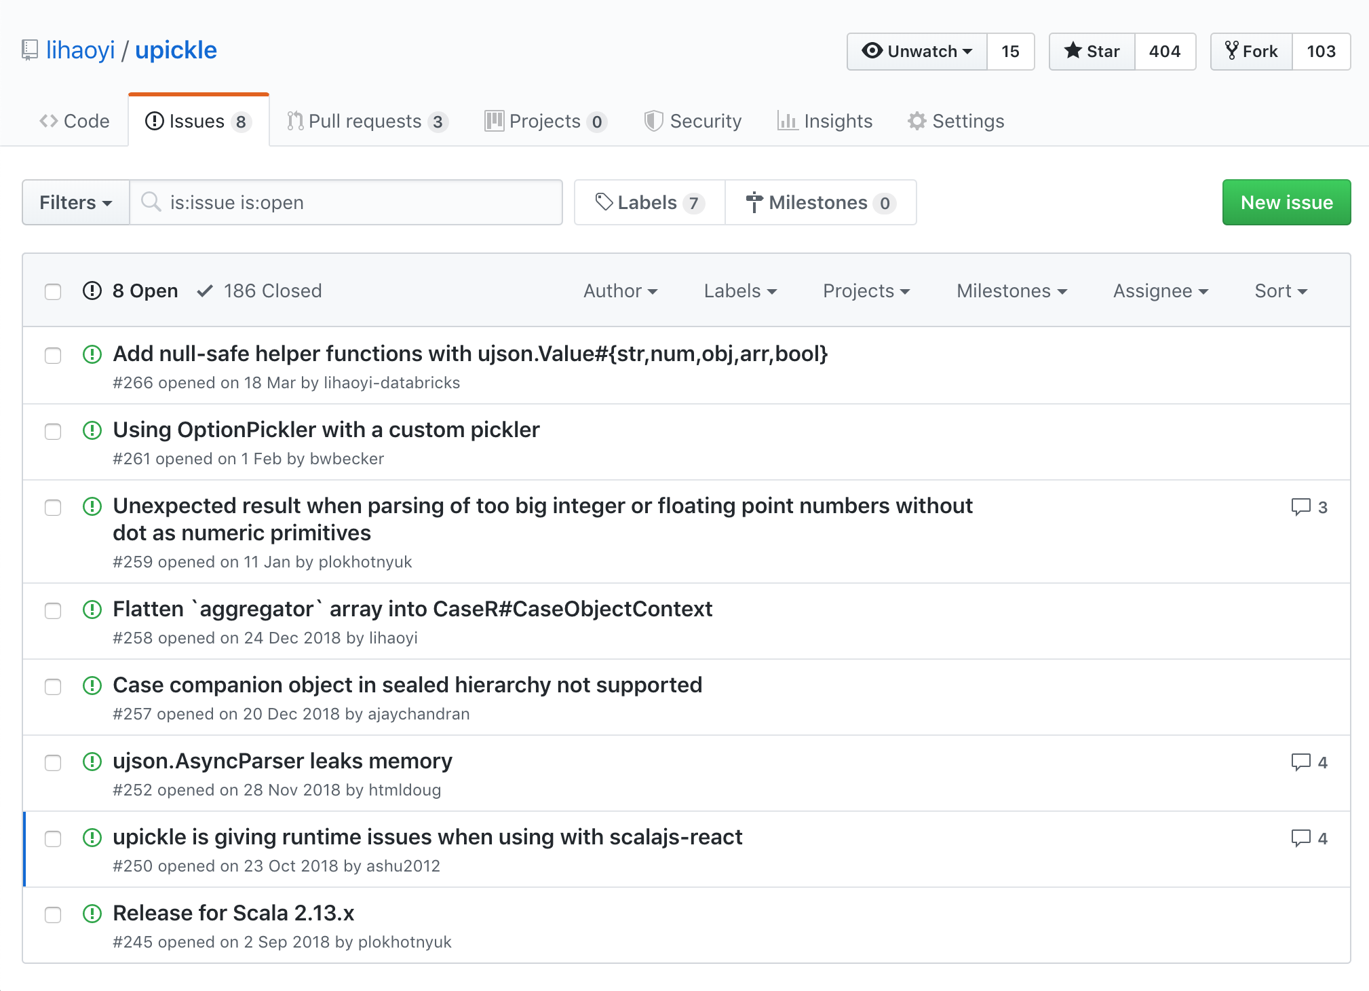Show the 8 Open issues
The width and height of the screenshot is (1369, 991).
click(130, 291)
